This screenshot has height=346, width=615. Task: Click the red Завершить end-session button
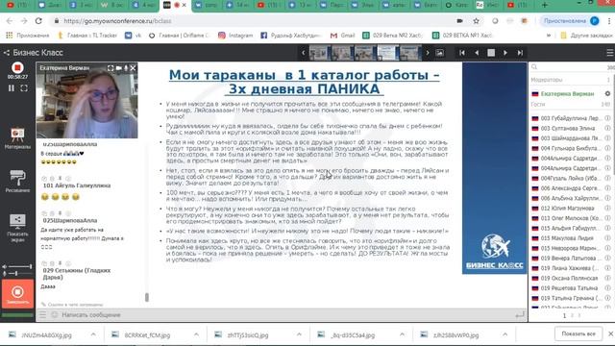pyautogui.click(x=17, y=295)
